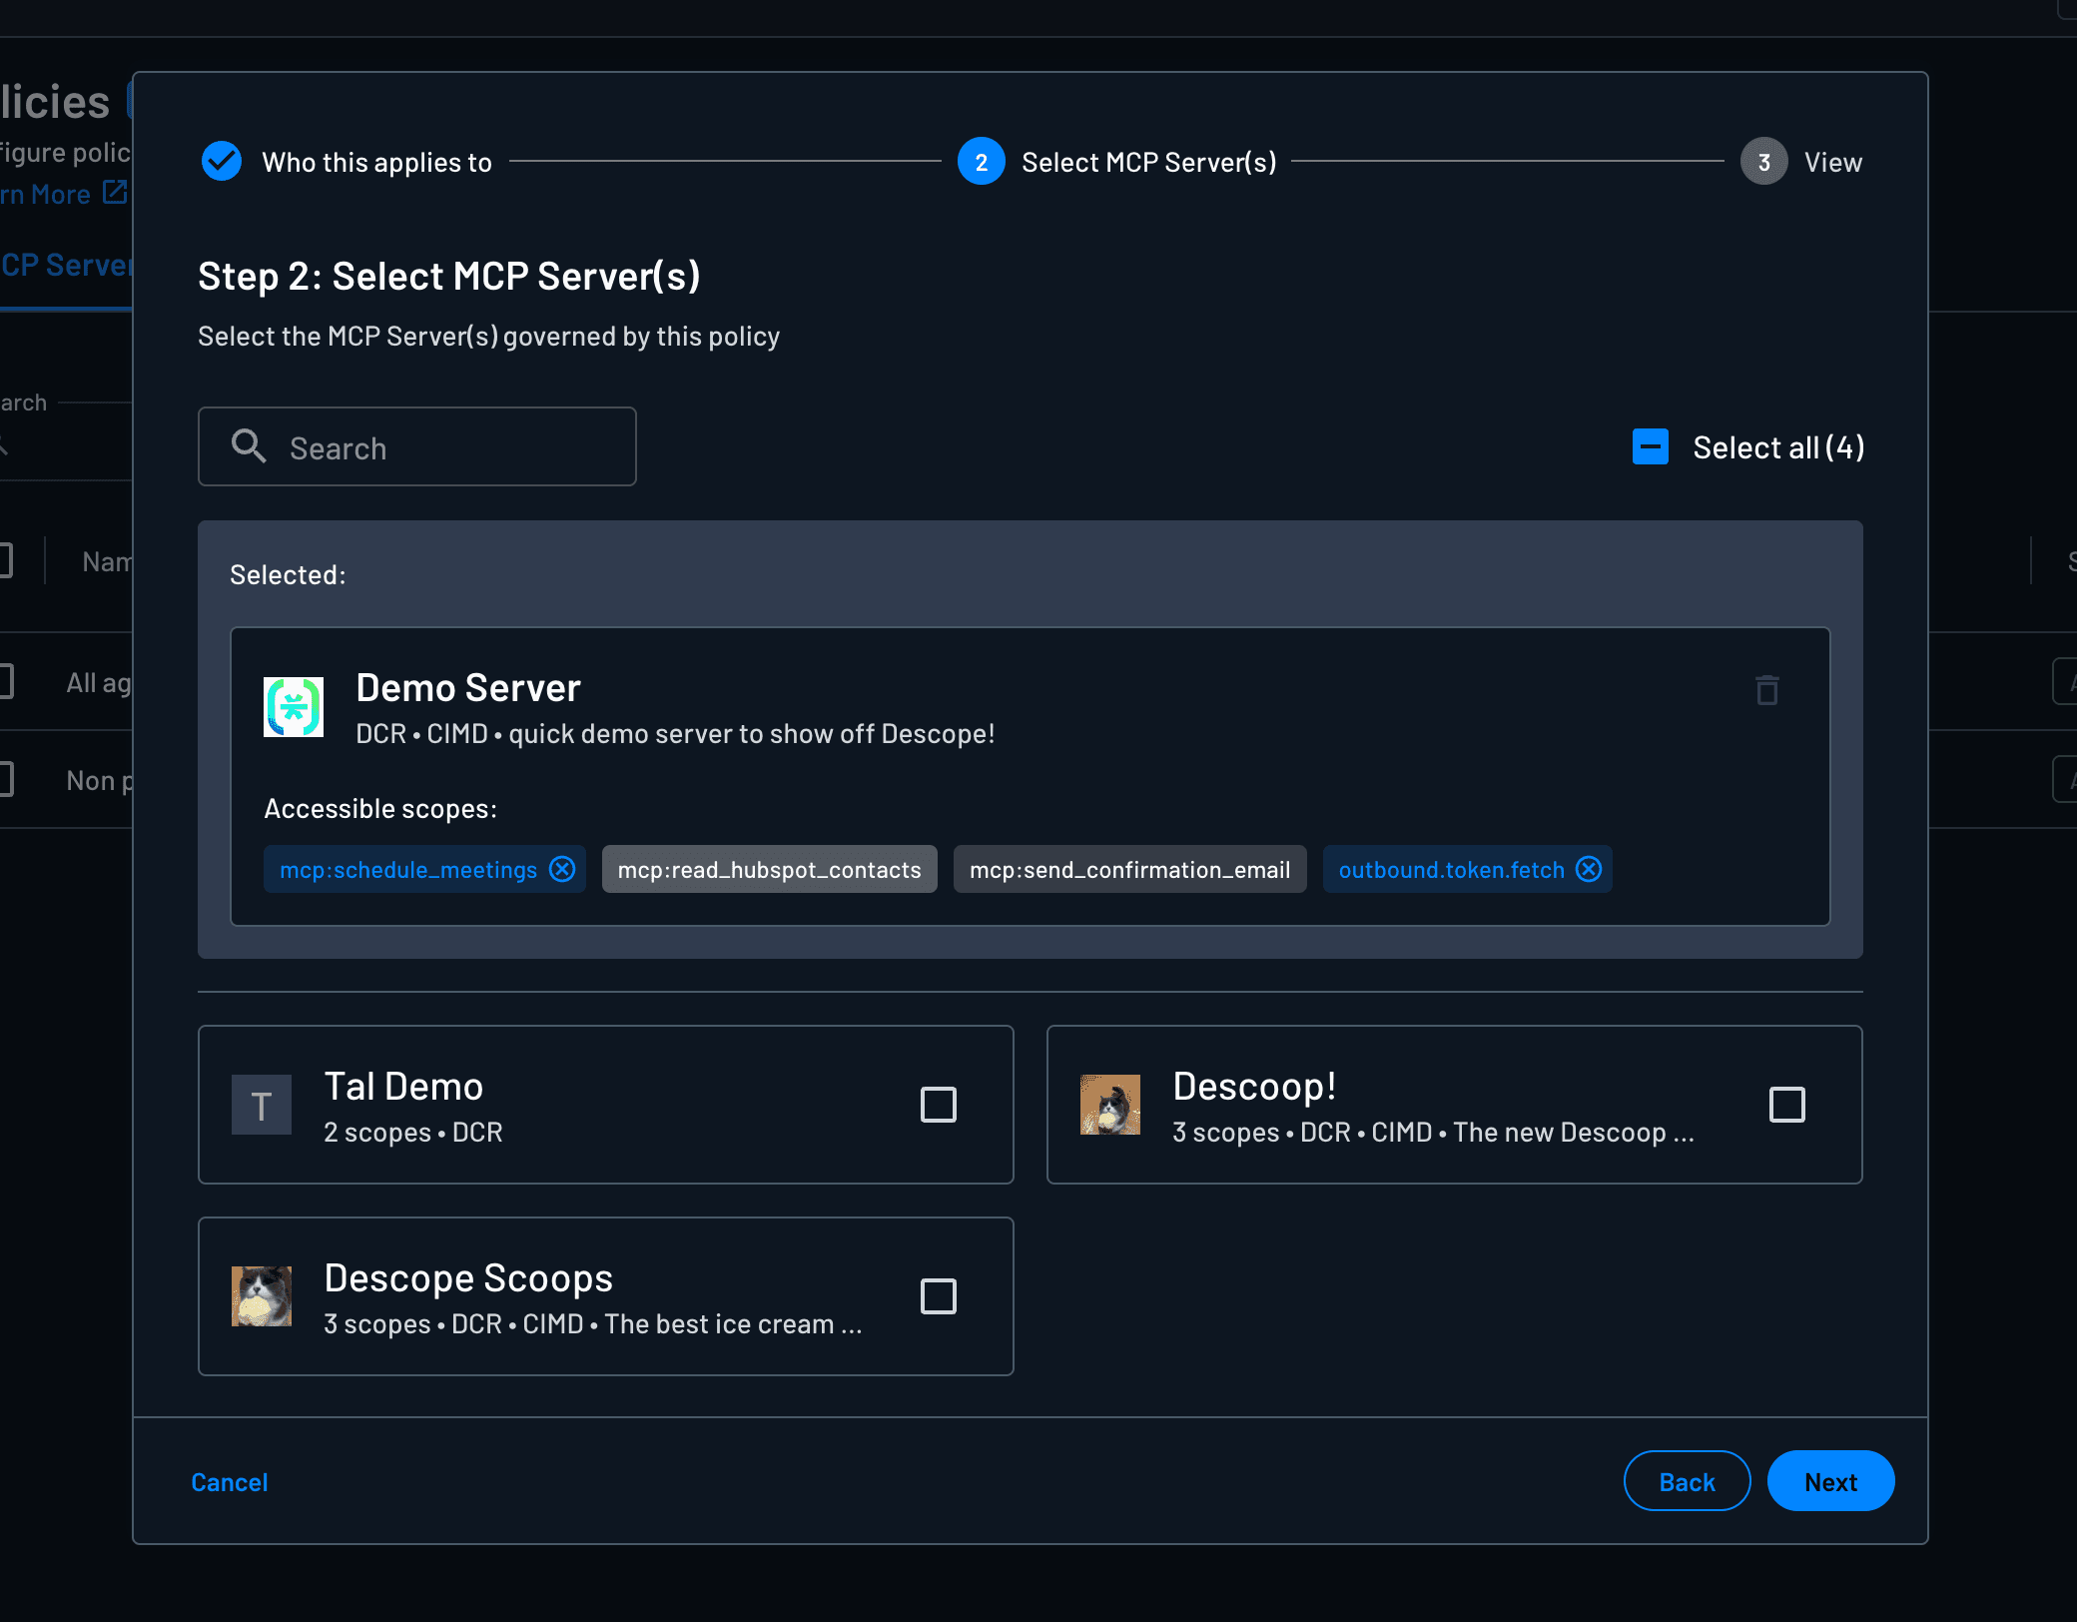Cancel the policy wizard
Image resolution: width=2077 pixels, height=1622 pixels.
point(230,1482)
